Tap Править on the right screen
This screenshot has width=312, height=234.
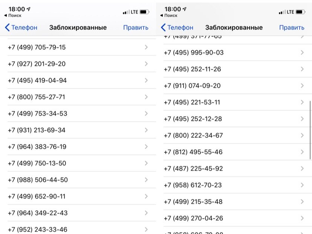[x=292, y=28]
